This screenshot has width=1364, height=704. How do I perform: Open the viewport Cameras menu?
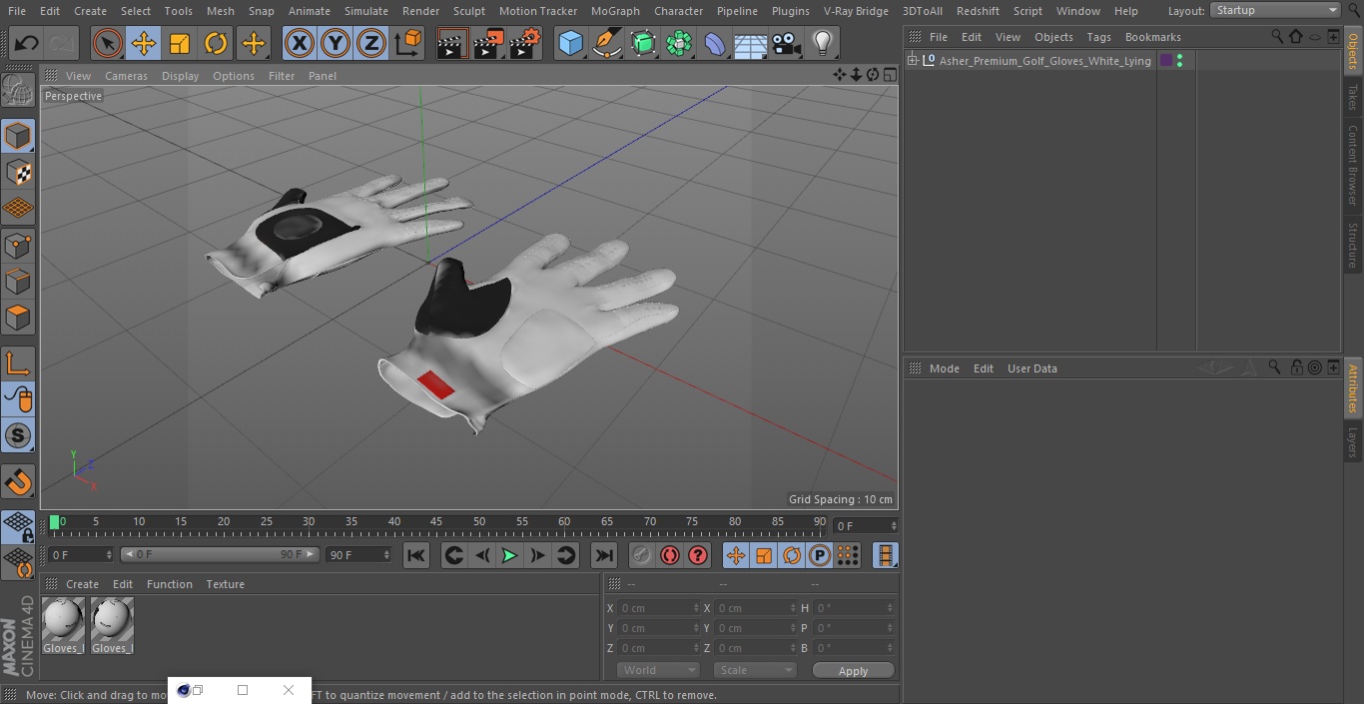(126, 76)
